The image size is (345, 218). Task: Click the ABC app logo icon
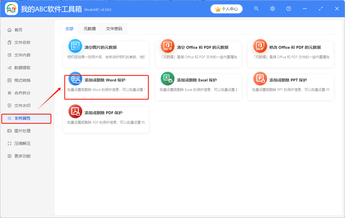click(x=11, y=9)
